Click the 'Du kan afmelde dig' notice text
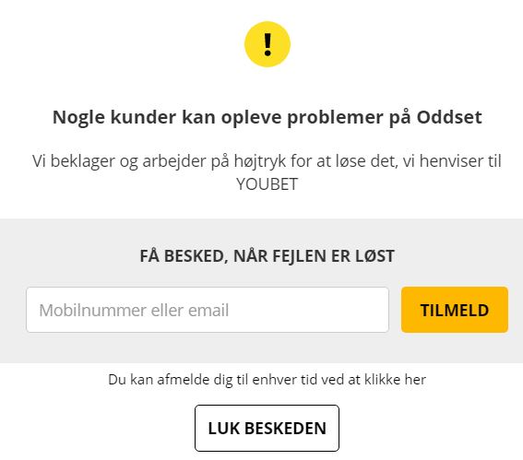 coord(267,380)
